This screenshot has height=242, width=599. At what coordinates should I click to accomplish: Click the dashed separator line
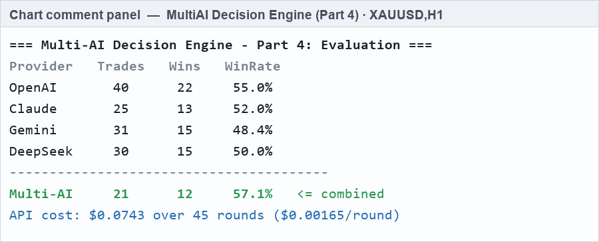click(168, 173)
